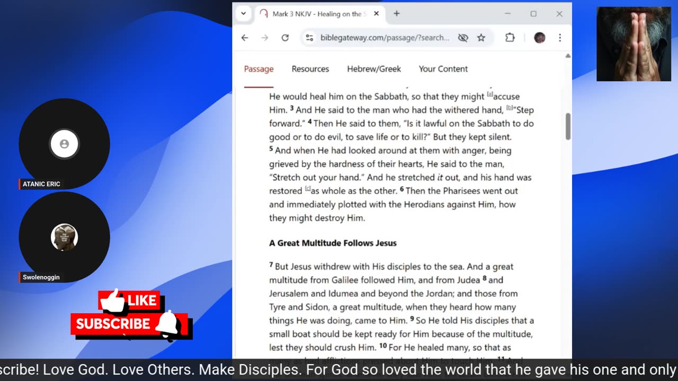Reload the BibleGateway page

click(285, 38)
